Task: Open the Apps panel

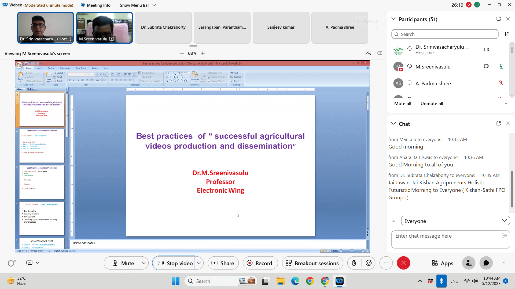Action: [x=443, y=263]
